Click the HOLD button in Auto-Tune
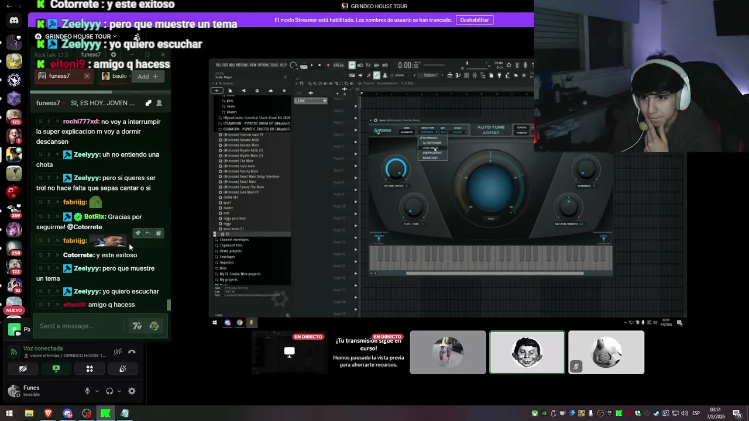The width and height of the screenshot is (749, 421). click(491, 219)
